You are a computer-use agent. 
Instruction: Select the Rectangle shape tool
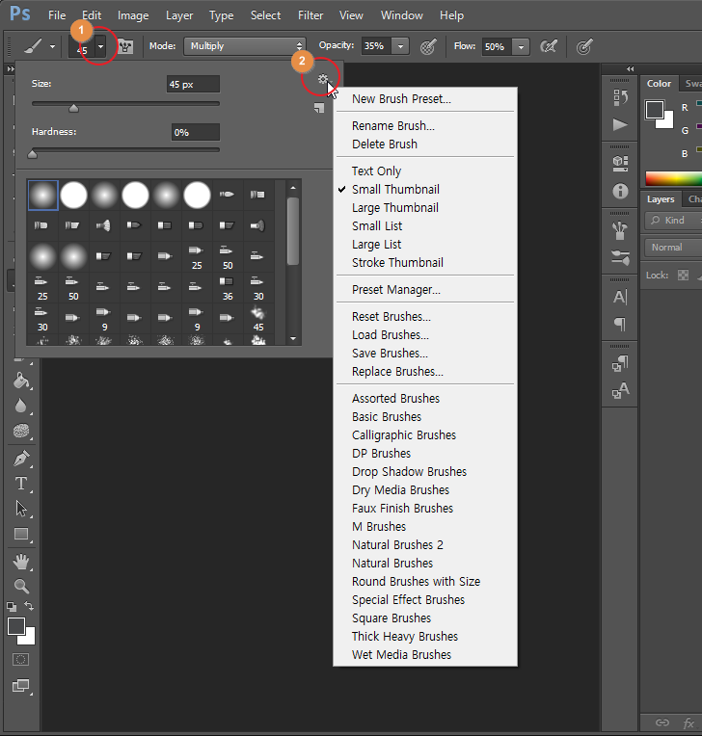pos(21,534)
